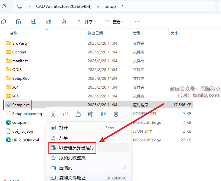Click the 27 KB size cell

[x=186, y=140]
